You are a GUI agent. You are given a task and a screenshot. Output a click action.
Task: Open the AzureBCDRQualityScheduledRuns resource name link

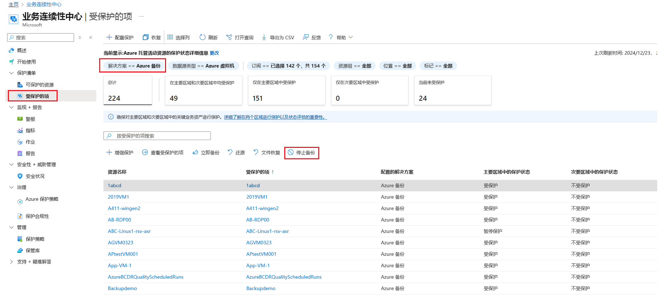click(x=146, y=277)
